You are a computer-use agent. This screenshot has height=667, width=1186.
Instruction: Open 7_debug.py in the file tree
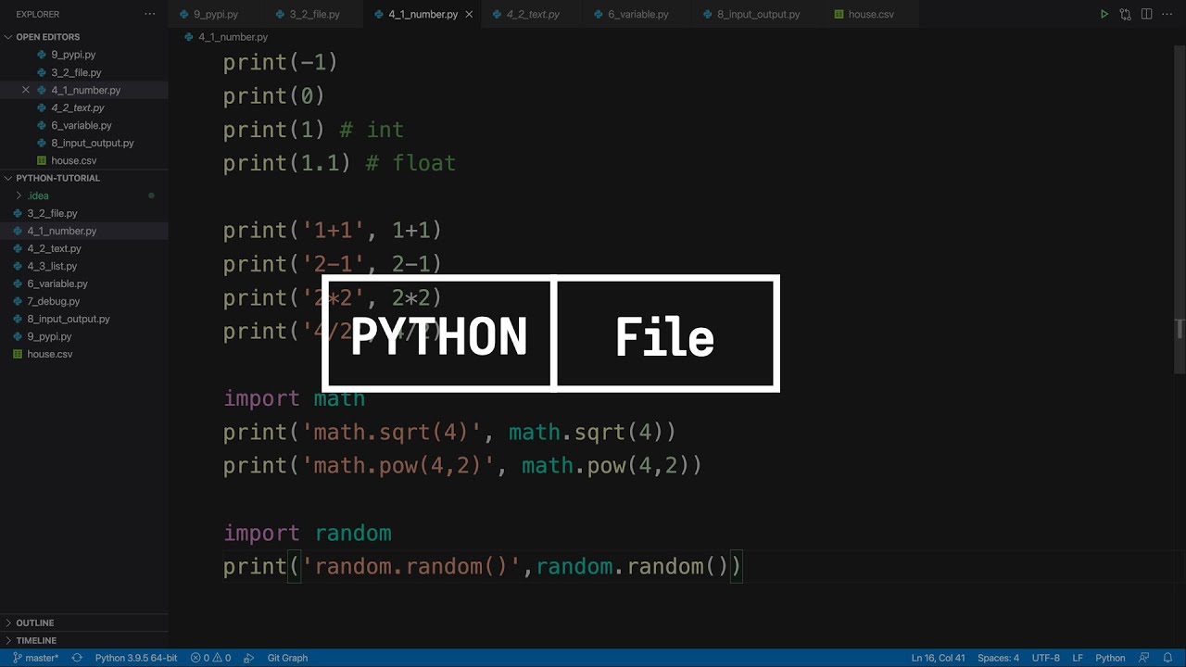(x=83, y=301)
